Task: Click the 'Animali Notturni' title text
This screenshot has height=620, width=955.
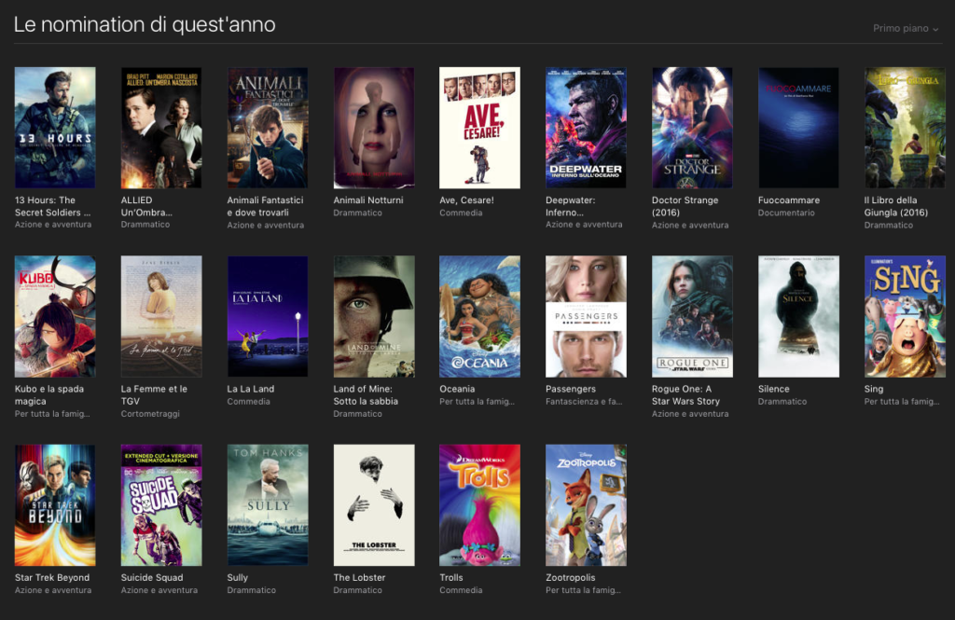Action: click(x=367, y=200)
